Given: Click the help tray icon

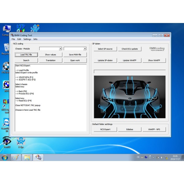Looking at the screenshot, I should point(146,157).
